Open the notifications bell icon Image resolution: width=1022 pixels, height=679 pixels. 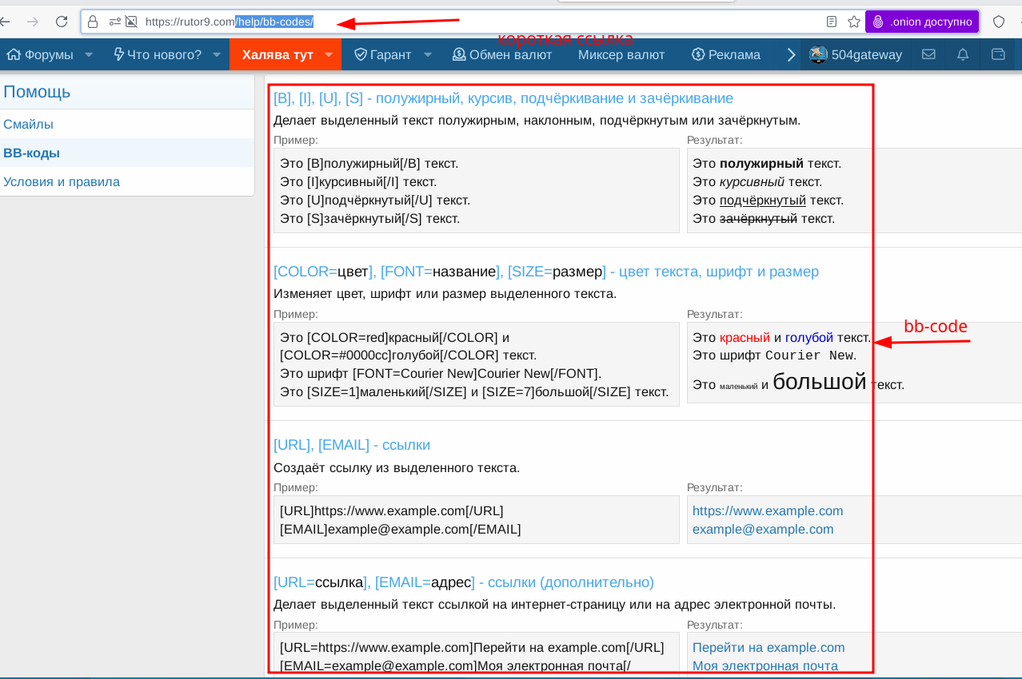coord(963,54)
